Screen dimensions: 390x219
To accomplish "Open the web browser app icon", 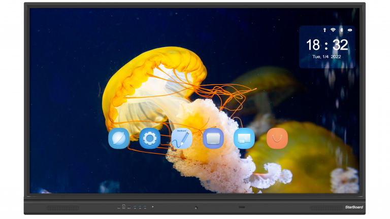I will pyautogui.click(x=119, y=138).
